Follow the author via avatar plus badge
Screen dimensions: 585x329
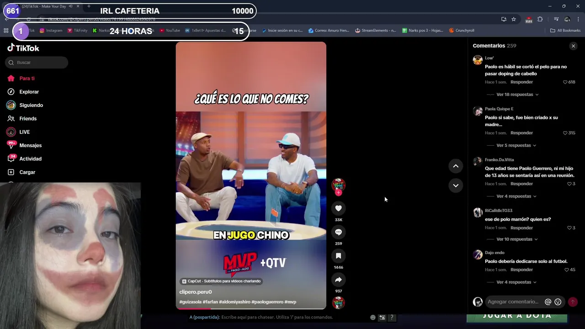(338, 192)
